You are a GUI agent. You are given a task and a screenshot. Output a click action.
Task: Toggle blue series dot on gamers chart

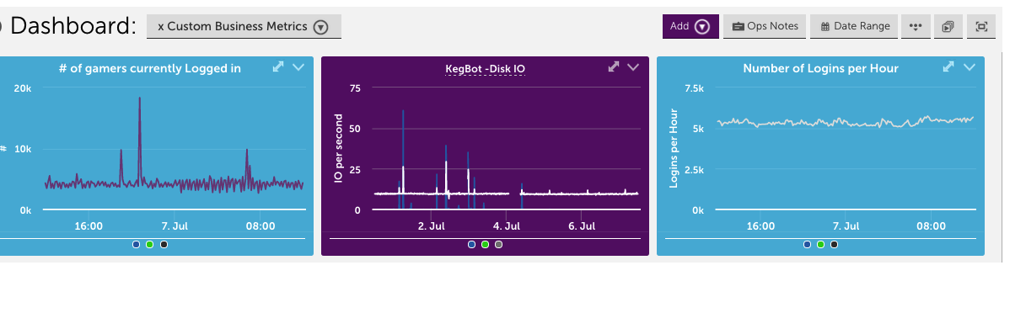136,245
